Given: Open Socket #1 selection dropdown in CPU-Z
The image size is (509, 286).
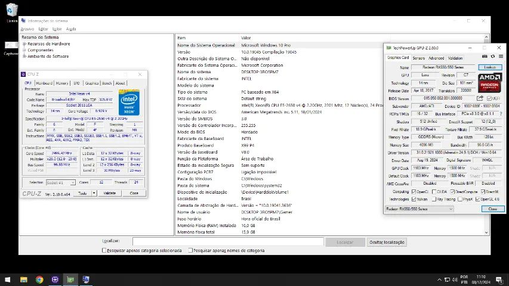Looking at the screenshot, I should tap(61, 182).
